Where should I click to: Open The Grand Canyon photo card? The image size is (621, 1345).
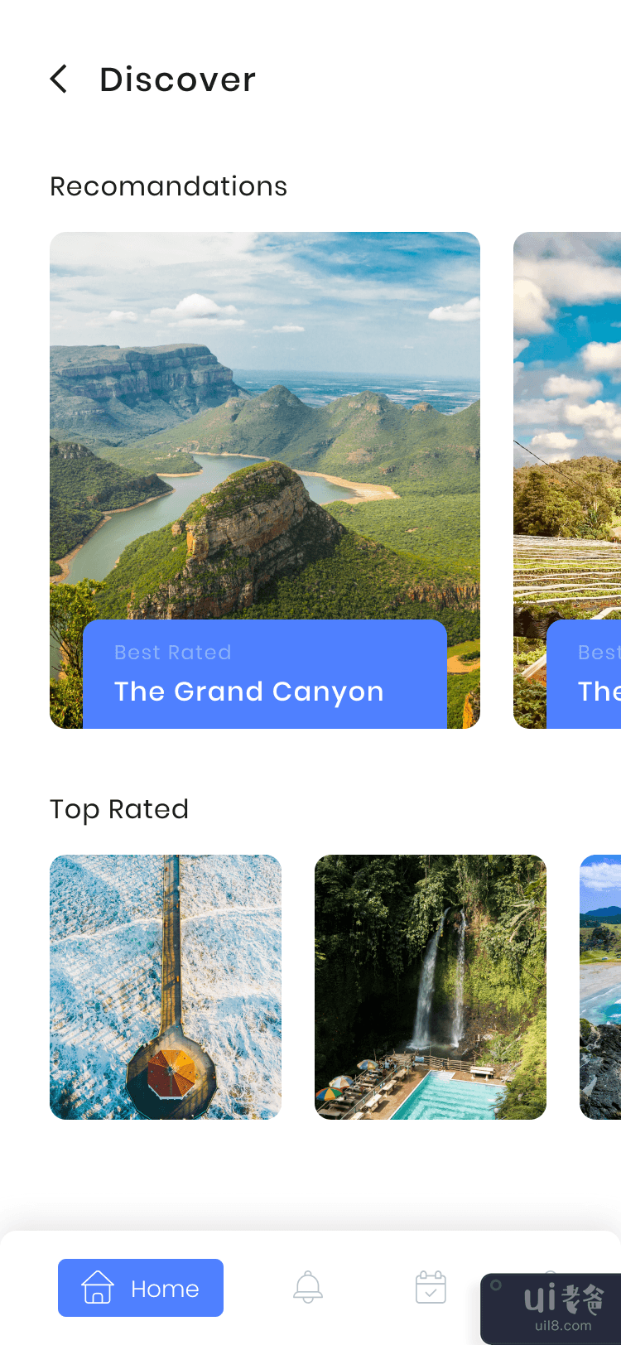(x=265, y=480)
